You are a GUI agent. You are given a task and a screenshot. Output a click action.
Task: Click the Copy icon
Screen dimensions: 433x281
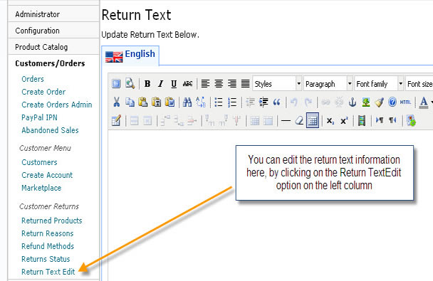point(130,102)
